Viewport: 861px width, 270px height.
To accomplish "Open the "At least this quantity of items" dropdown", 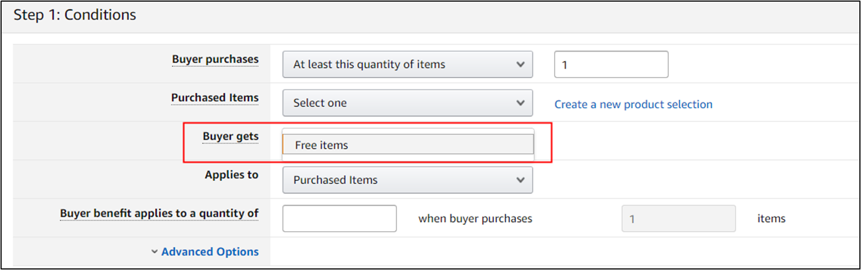I will 400,65.
